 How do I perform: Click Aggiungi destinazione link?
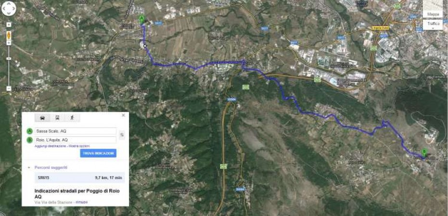[50, 146]
